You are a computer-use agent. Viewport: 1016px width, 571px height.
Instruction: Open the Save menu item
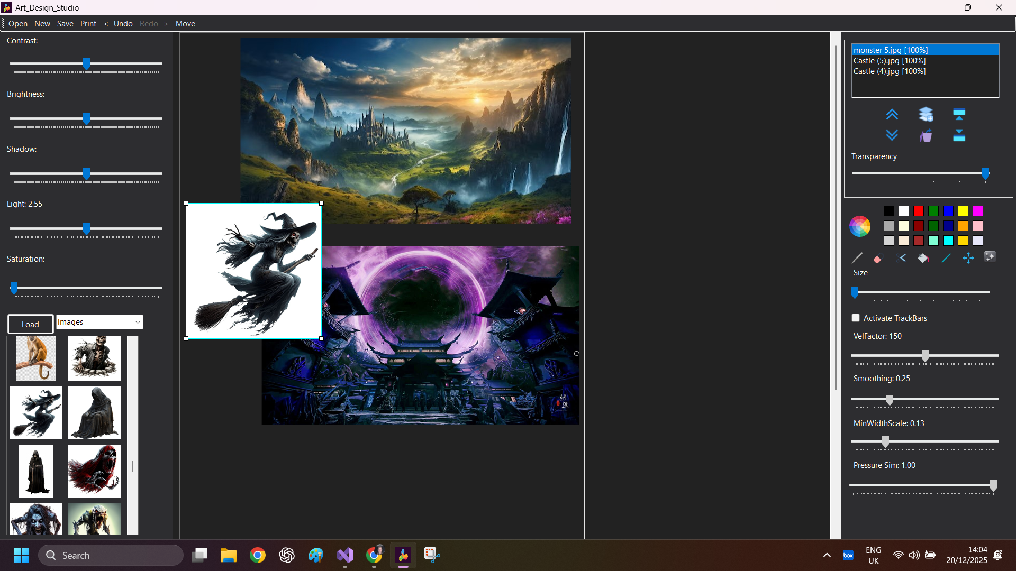coord(65,24)
